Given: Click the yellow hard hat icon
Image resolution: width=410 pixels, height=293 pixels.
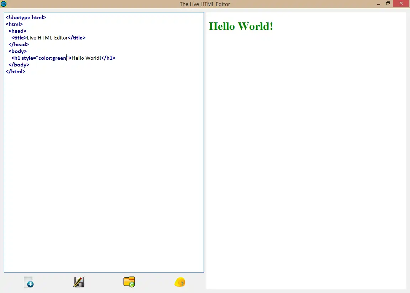Looking at the screenshot, I should (180, 282).
